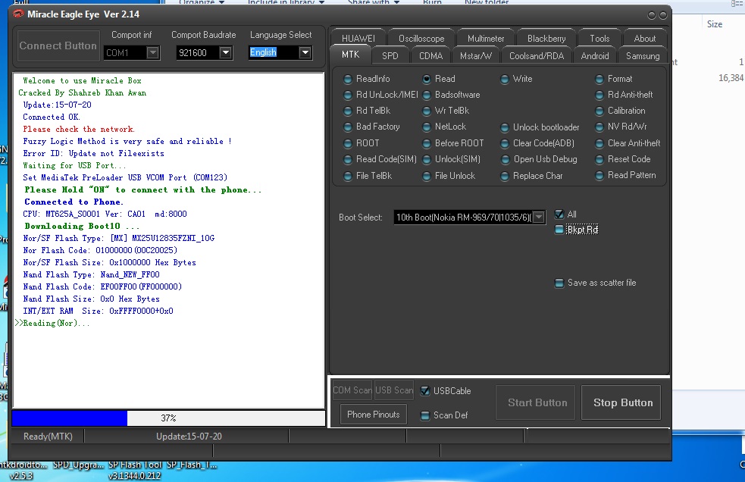
Task: Open the About tab
Action: 644,39
